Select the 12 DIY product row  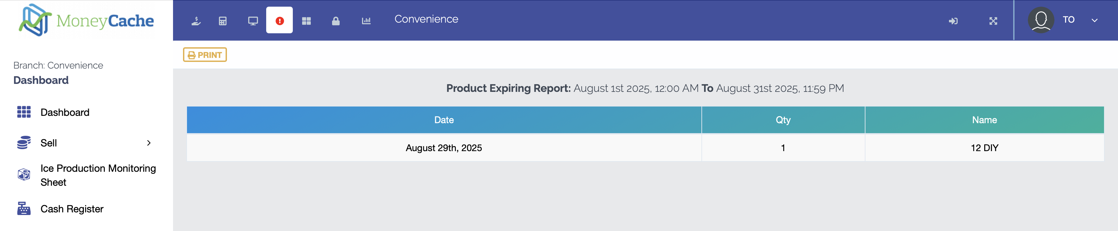984,148
